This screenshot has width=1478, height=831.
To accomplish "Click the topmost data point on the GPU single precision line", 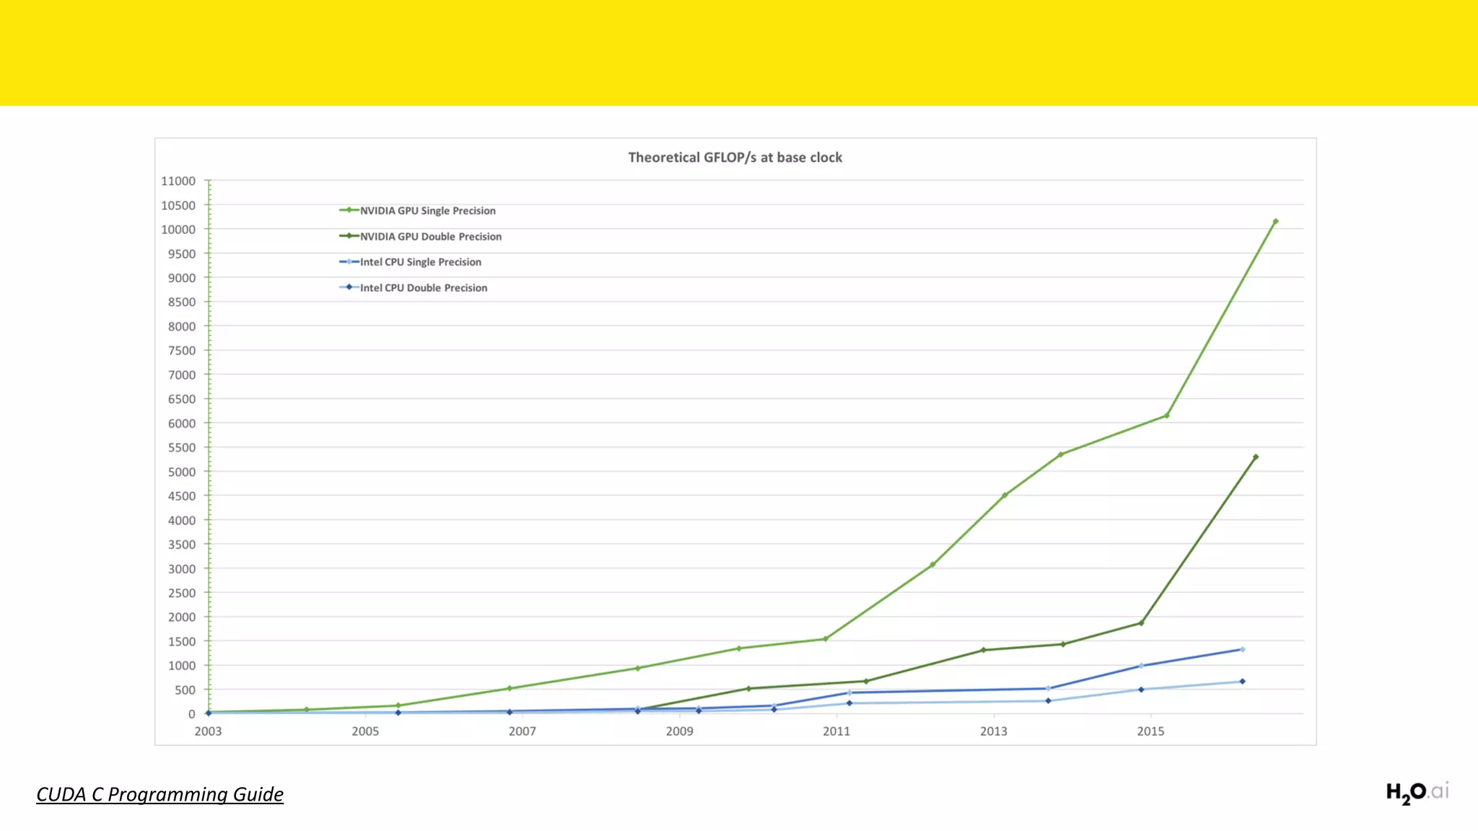I will pos(1275,221).
